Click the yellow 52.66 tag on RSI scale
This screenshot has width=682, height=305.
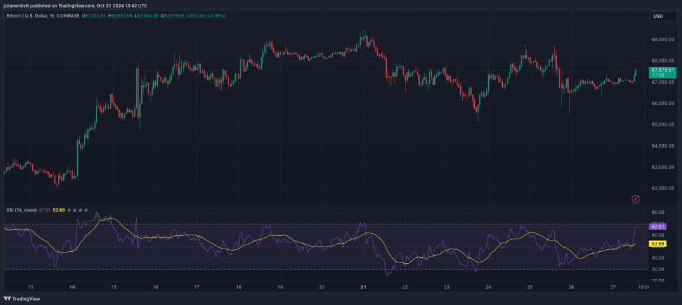(x=657, y=244)
